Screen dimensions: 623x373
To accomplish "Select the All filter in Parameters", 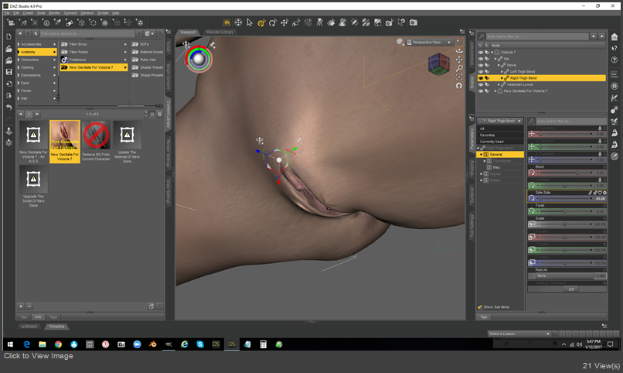I will click(500, 128).
